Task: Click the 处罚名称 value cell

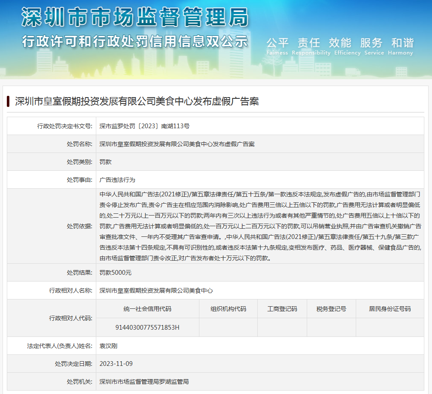Action: click(x=177, y=144)
